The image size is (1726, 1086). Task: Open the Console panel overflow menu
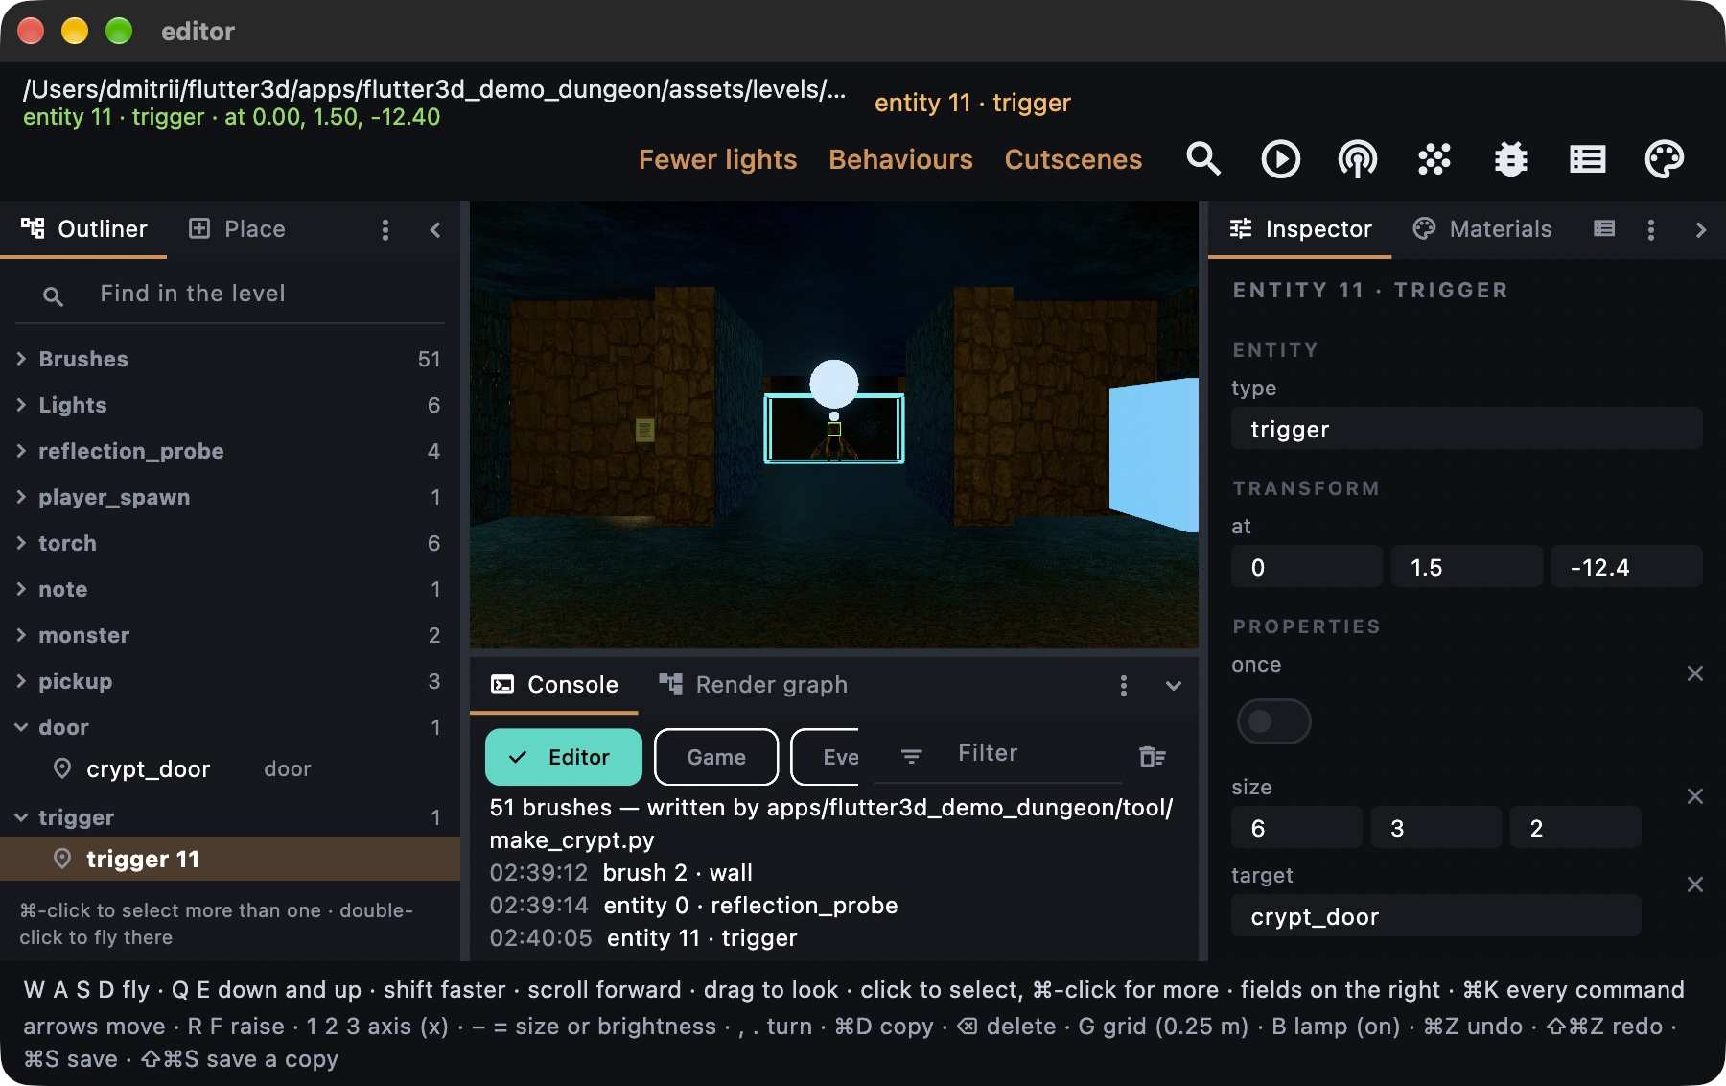[1123, 685]
